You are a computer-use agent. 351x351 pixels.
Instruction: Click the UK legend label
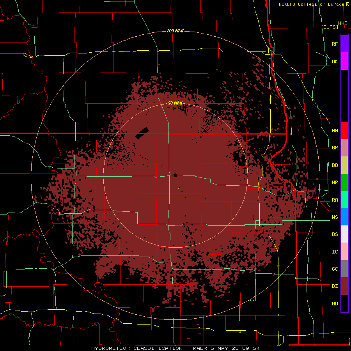point(335,61)
